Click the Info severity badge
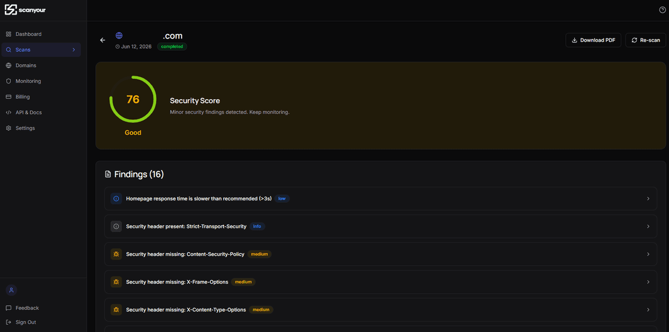Viewport: 669px width, 332px height. [257, 226]
